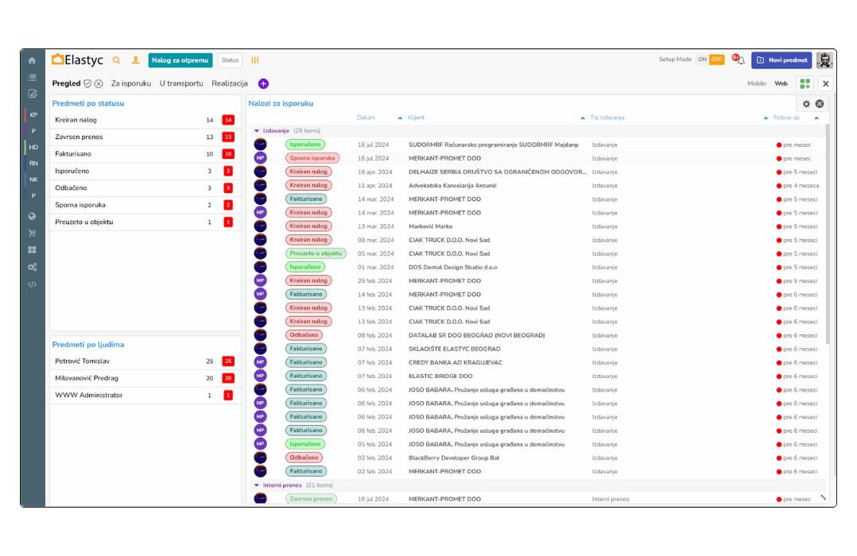Open the Home icon in sidebar
The height and width of the screenshot is (556, 857).
point(32,60)
